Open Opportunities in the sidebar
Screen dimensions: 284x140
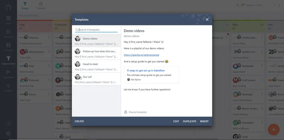(8, 60)
